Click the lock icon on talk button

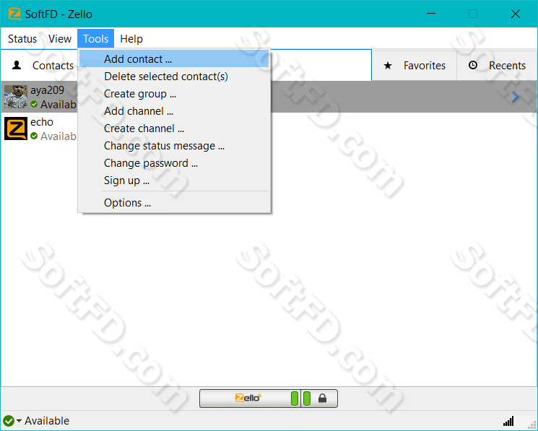click(322, 398)
